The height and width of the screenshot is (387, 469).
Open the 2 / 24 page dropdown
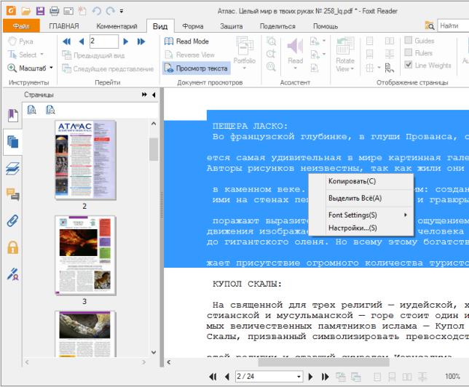[299, 377]
